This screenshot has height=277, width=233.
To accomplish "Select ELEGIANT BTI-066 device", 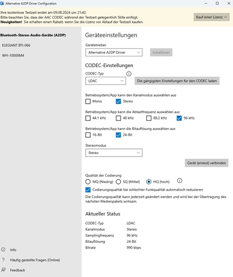I will (x=16, y=45).
